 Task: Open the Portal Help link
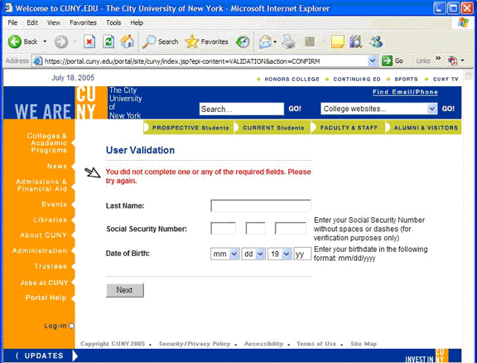point(46,298)
